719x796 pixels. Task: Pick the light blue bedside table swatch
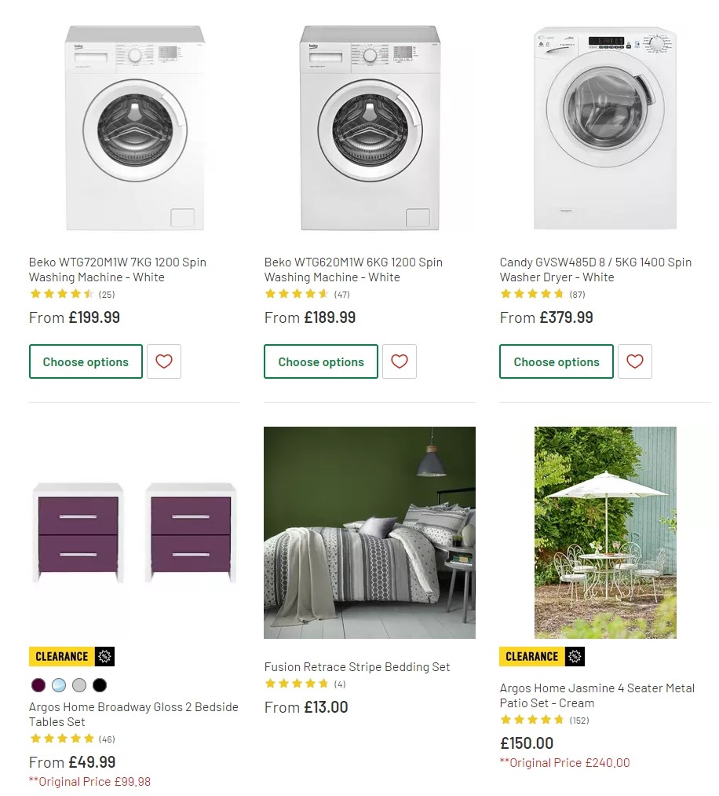58,685
